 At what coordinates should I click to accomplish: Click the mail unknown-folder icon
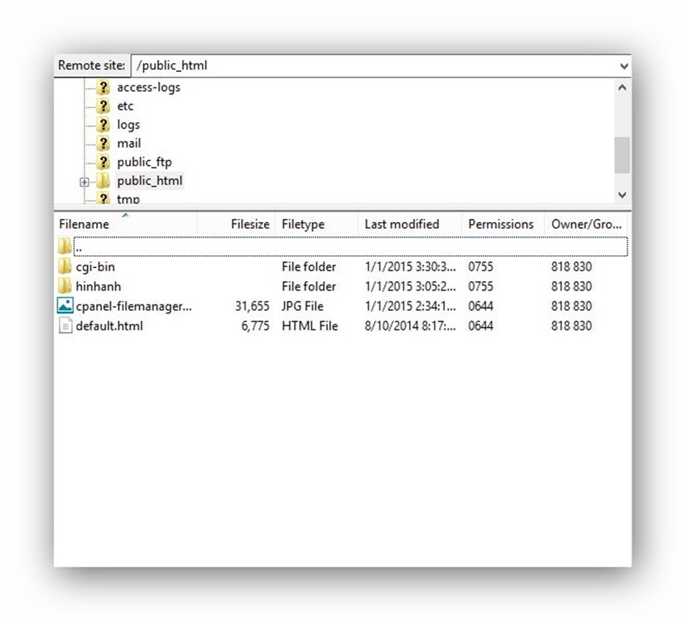coord(103,144)
